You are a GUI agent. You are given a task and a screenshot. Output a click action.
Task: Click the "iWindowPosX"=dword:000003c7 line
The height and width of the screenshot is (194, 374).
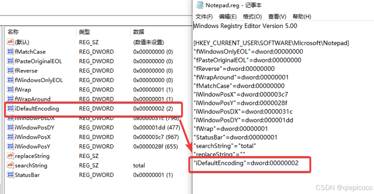tap(241, 94)
